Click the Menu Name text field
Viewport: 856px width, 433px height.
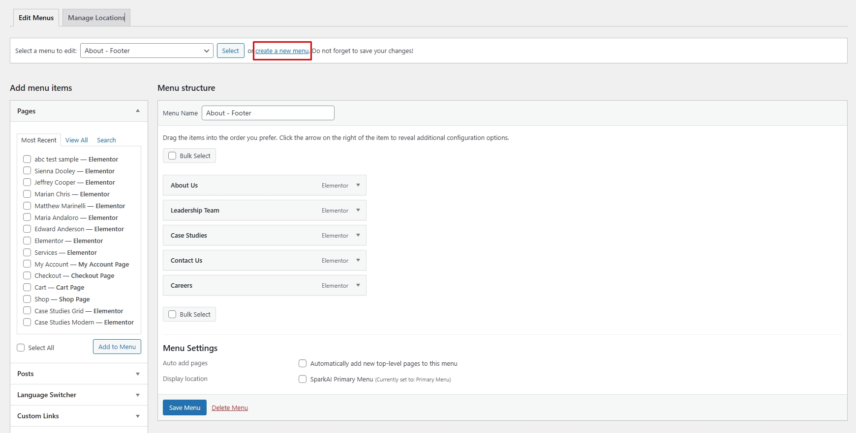pyautogui.click(x=268, y=113)
